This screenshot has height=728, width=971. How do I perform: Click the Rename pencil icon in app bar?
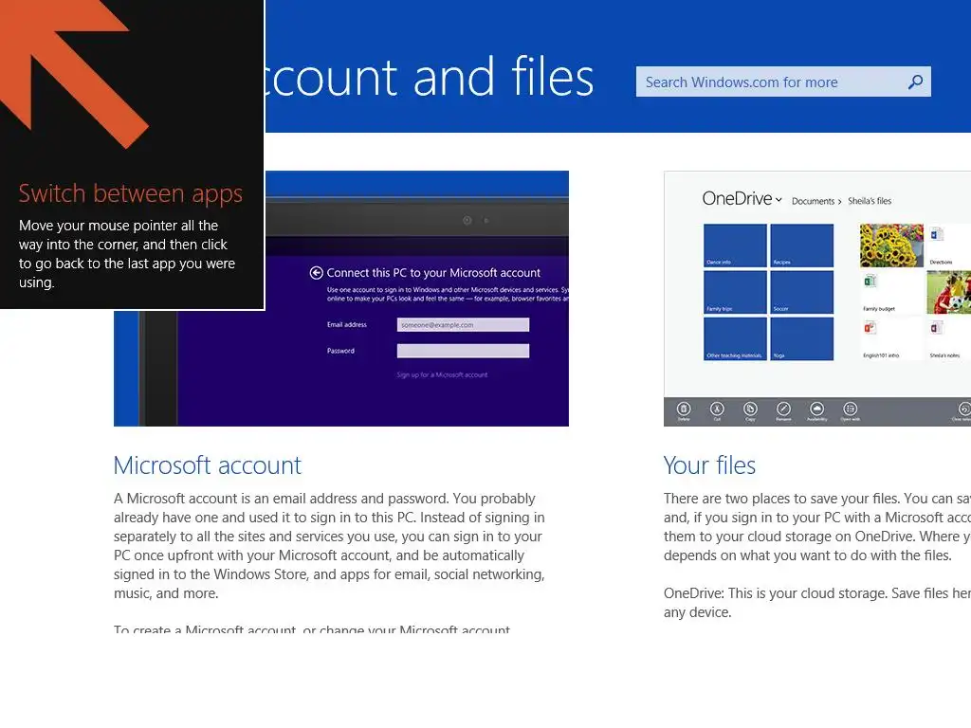(783, 409)
